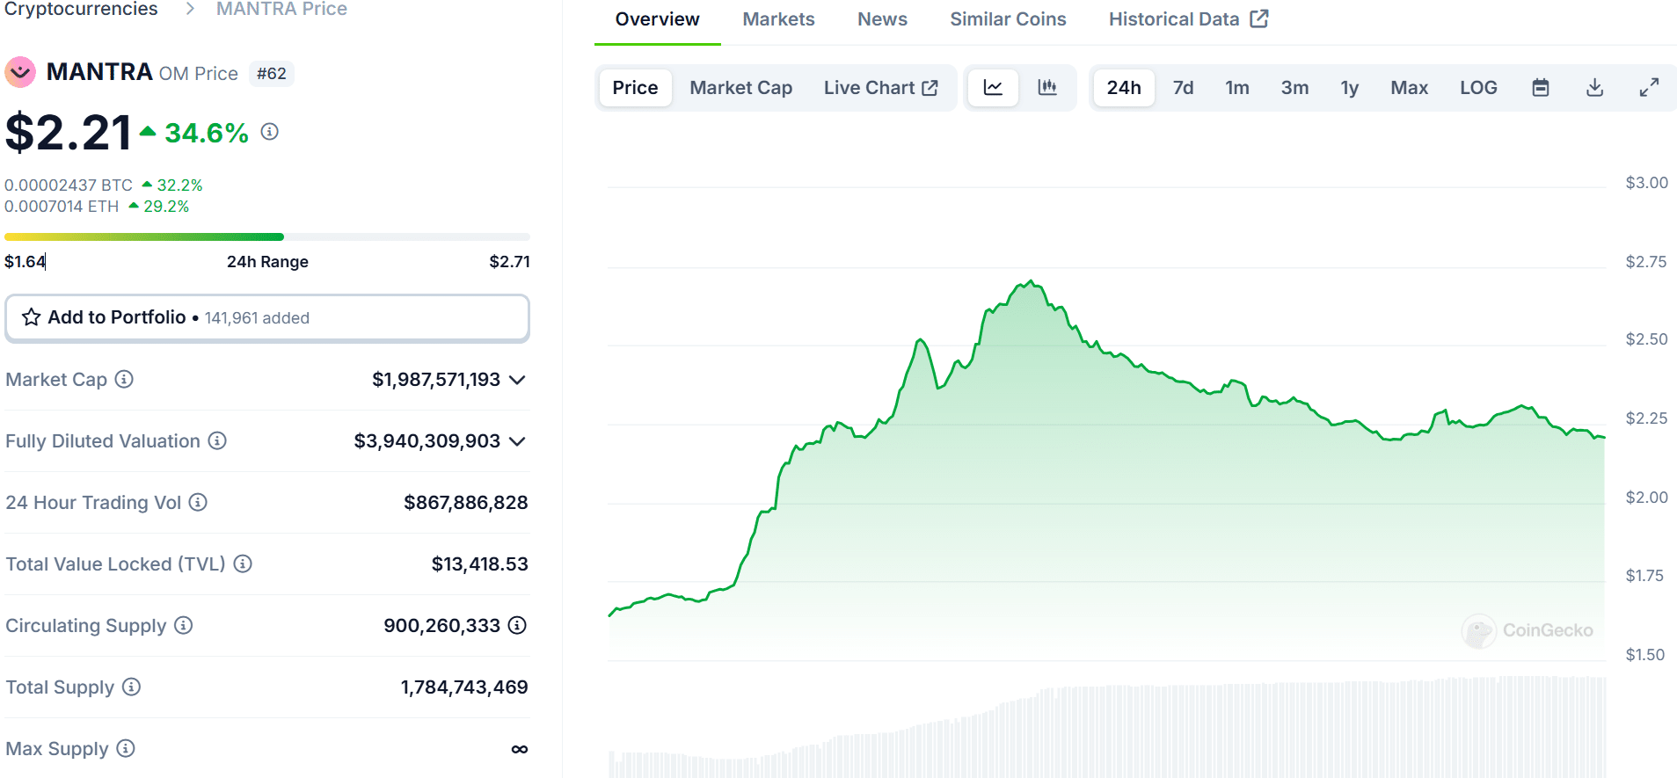Screen dimensions: 1677x778
Task: Click the 24h Range progress bar
Action: coord(267,236)
